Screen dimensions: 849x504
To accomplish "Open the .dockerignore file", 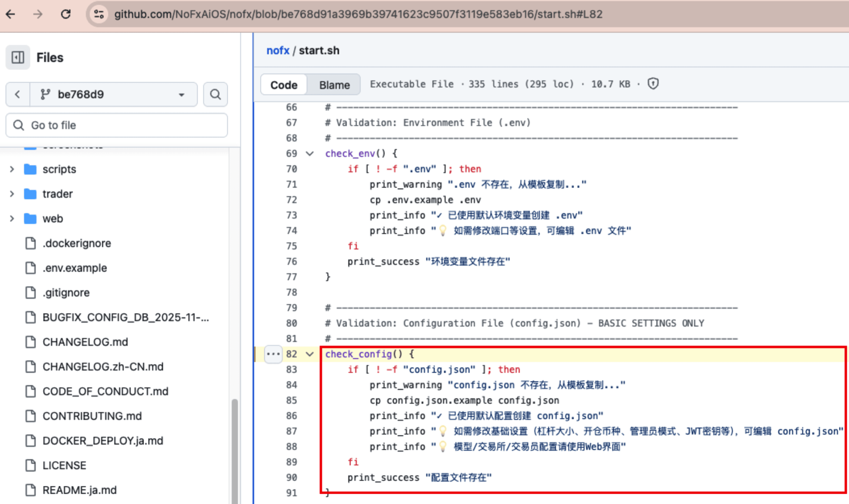I will click(76, 243).
